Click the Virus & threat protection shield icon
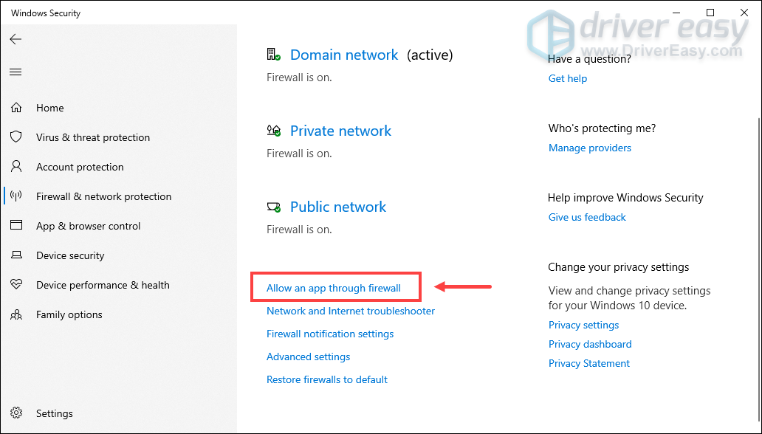 [x=16, y=137]
